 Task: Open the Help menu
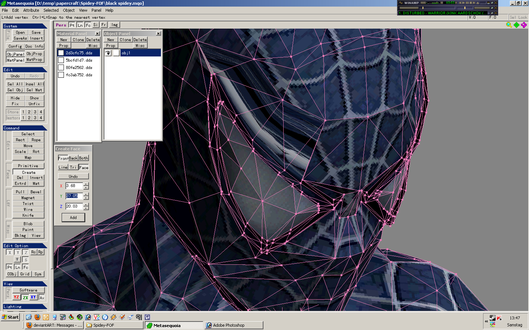click(x=109, y=10)
